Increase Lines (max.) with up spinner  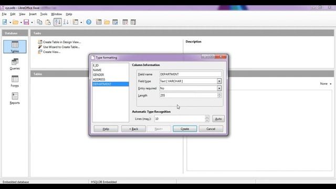[207, 117]
